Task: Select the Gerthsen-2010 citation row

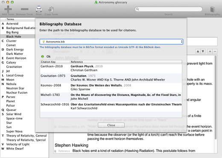Action: [x=111, y=68]
